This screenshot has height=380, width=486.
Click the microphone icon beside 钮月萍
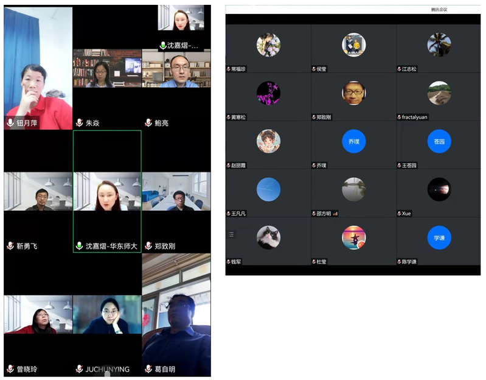10,123
